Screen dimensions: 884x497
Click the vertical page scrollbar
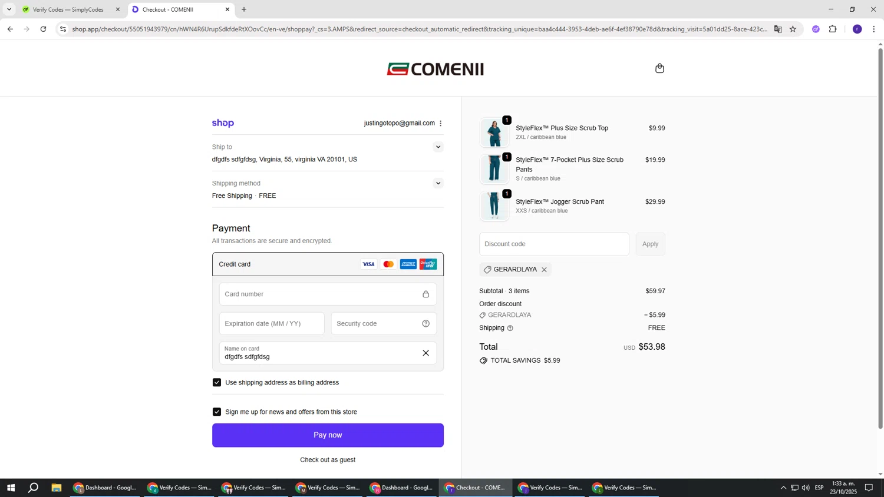880,238
